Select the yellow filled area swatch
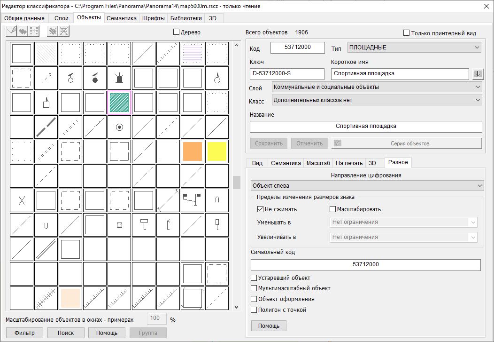 [217, 151]
